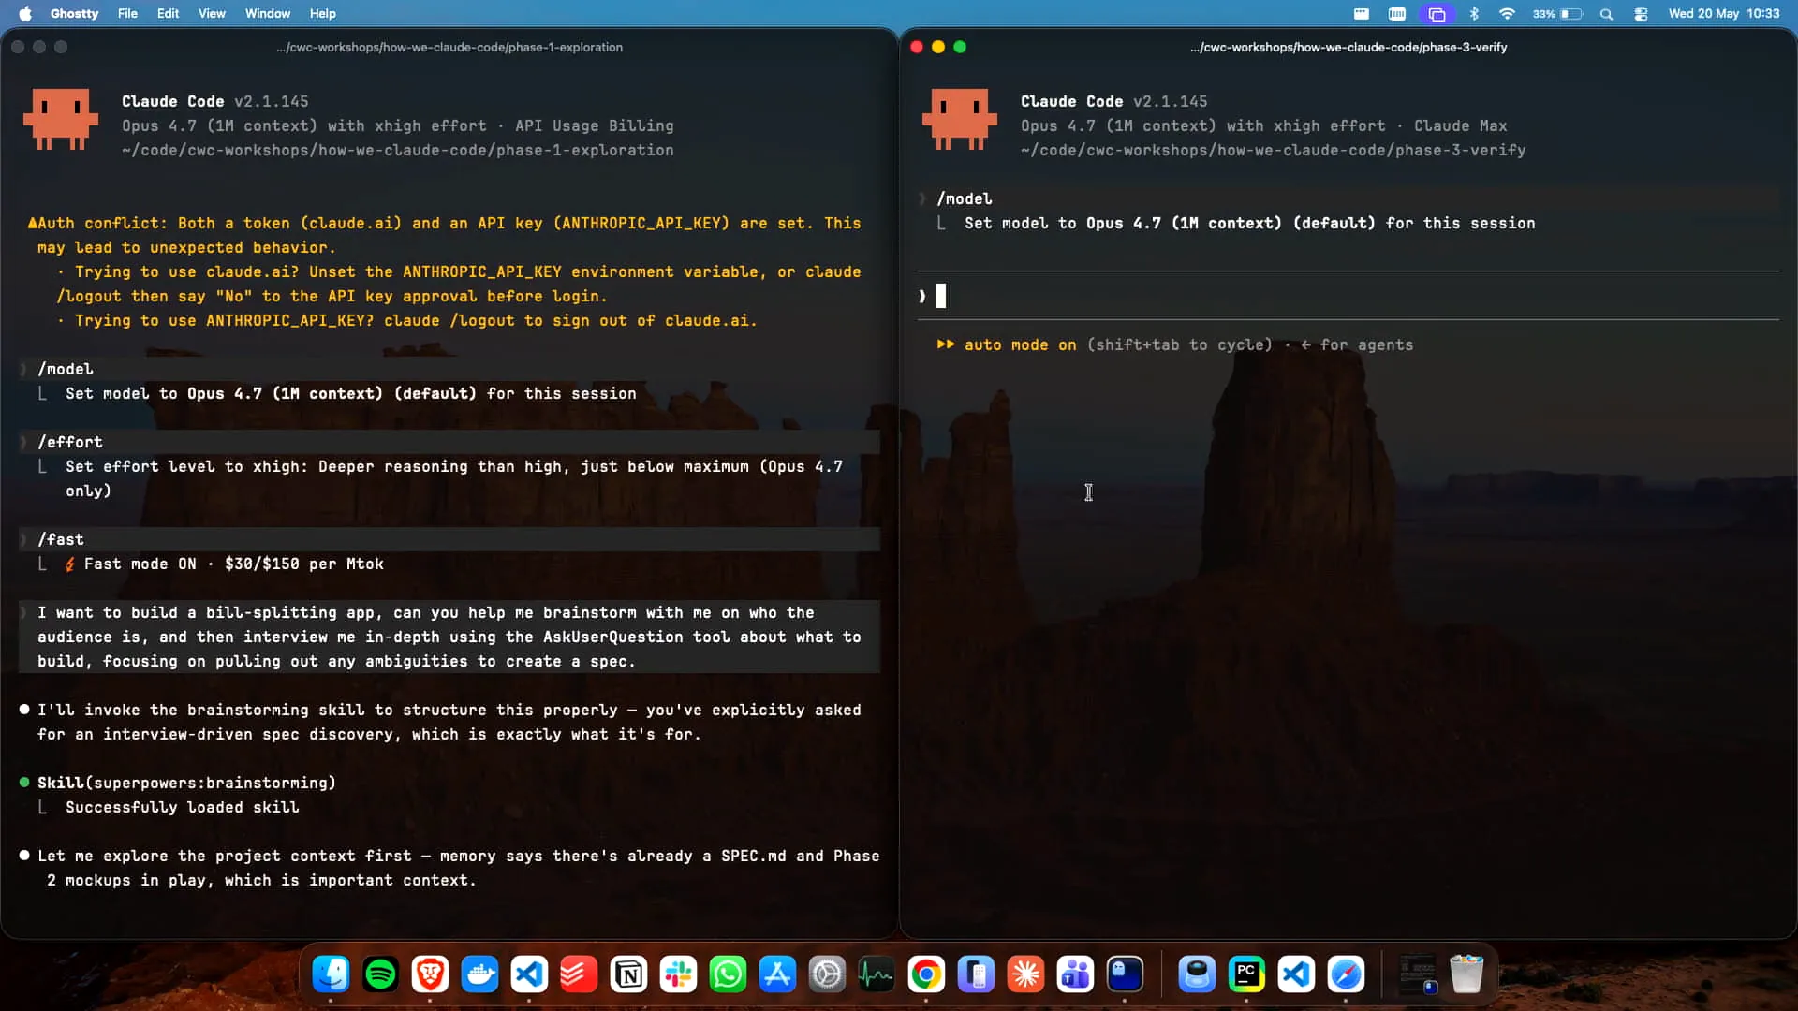The height and width of the screenshot is (1011, 1798).
Task: Open the Apple menu
Action: coord(25,13)
